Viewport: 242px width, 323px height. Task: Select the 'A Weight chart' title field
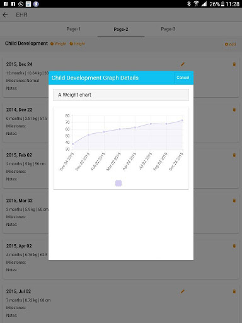[x=121, y=95]
